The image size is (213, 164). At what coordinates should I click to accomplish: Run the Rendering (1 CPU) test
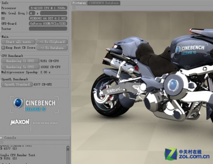click(20, 61)
